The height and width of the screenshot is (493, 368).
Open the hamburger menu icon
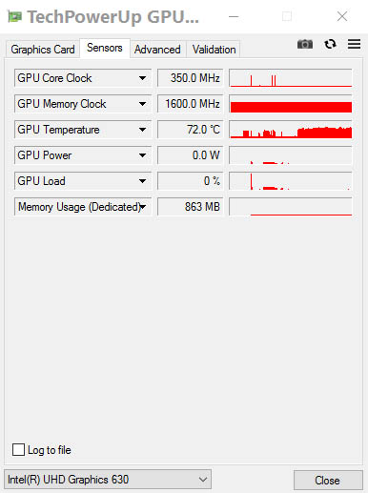354,44
